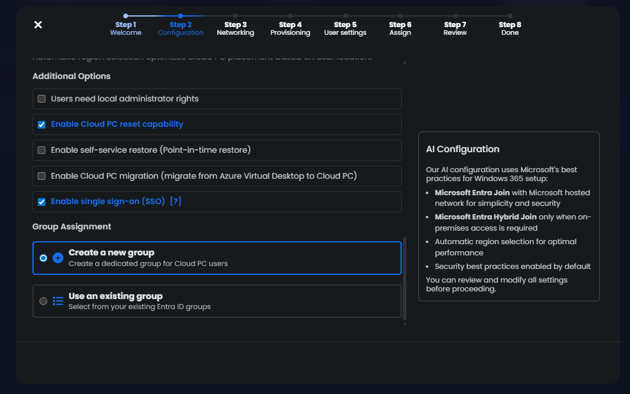Click the Additional Options heading
This screenshot has width=630, height=394.
tap(71, 76)
